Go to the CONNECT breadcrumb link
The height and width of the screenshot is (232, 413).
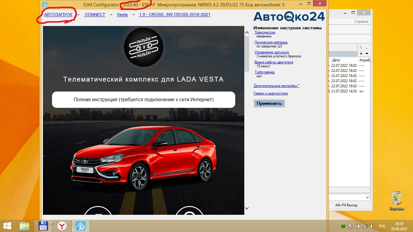tap(95, 14)
